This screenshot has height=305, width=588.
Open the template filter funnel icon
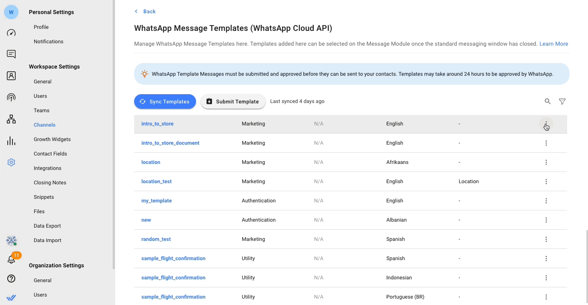click(x=562, y=101)
